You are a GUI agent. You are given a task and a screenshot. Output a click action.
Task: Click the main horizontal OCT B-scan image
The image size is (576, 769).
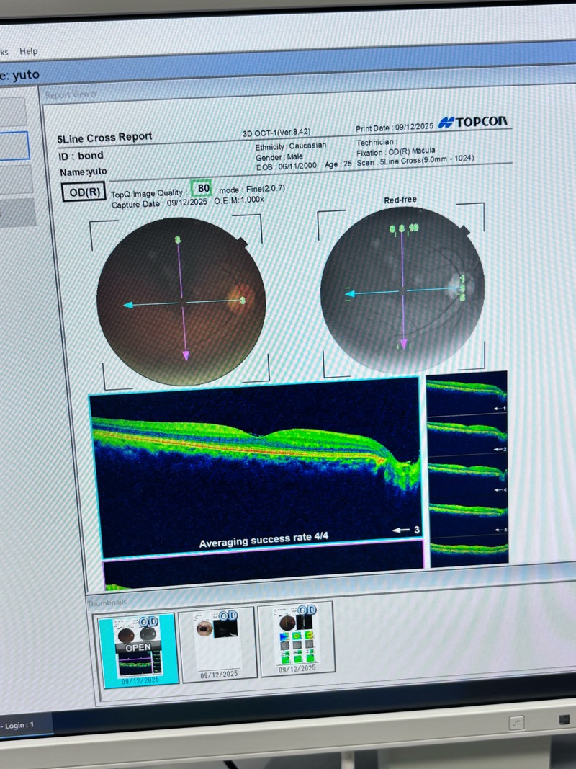253,467
